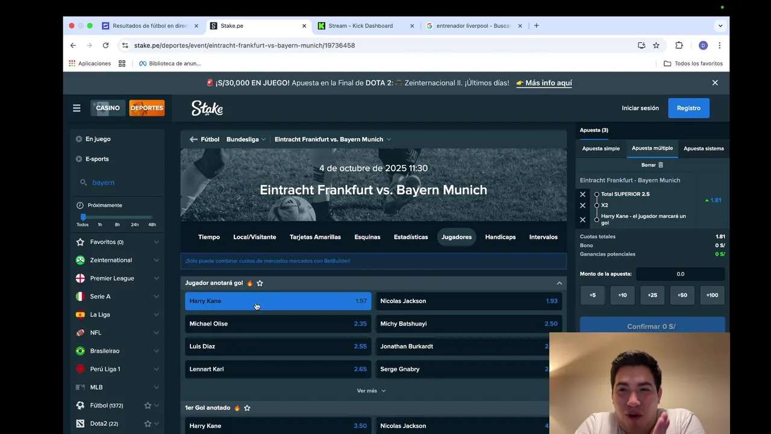Click the Perú Liga 1 icon
The width and height of the screenshot is (771, 434).
pyautogui.click(x=80, y=369)
